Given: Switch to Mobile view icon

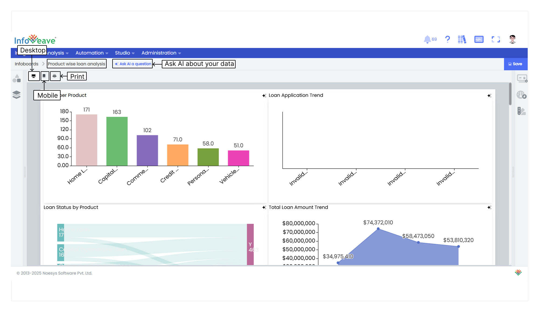Looking at the screenshot, I should coord(44,76).
